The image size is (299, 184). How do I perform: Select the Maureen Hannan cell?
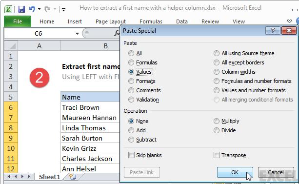(x=90, y=118)
